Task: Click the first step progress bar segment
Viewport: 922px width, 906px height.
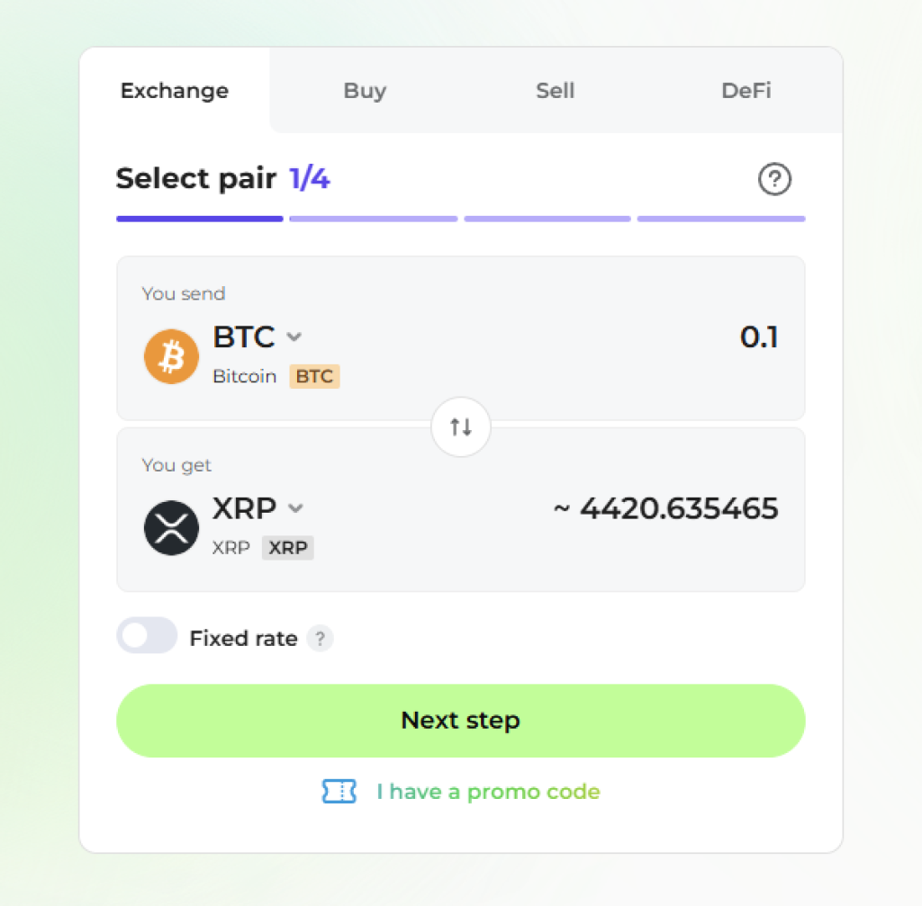Action: (199, 220)
